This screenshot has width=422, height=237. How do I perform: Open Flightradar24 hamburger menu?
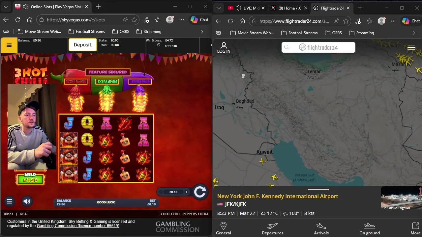click(411, 48)
